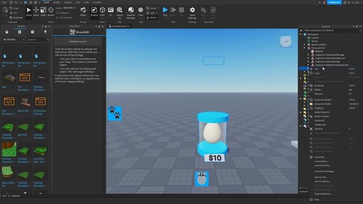Open the MODEL ribbon tab
The width and height of the screenshot is (363, 204).
pos(57,2)
